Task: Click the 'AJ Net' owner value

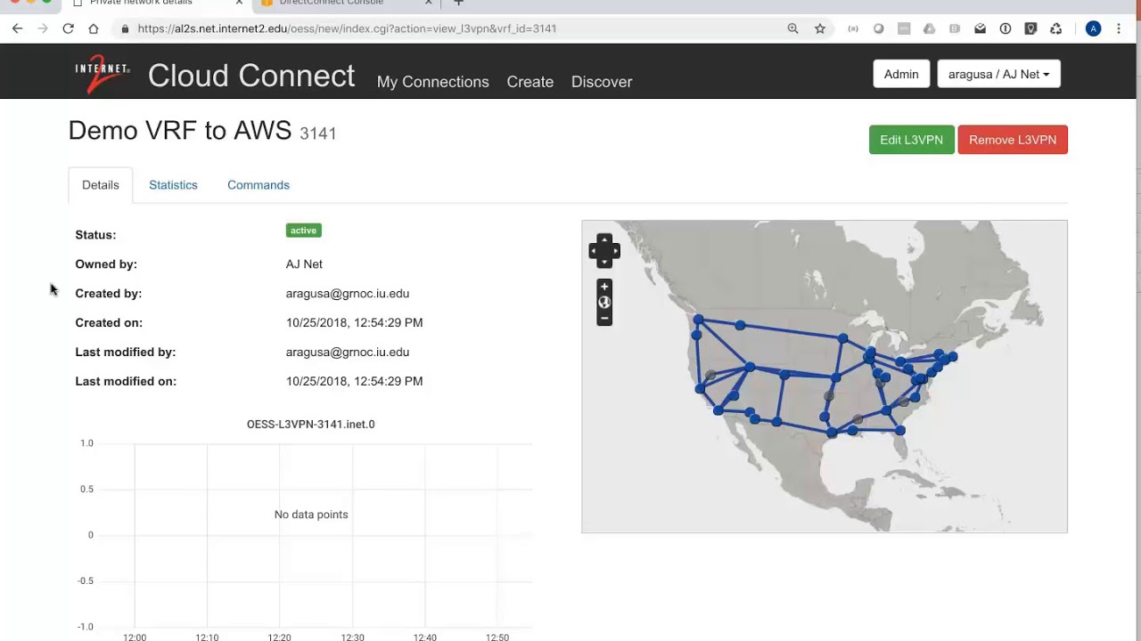Action: [x=304, y=264]
